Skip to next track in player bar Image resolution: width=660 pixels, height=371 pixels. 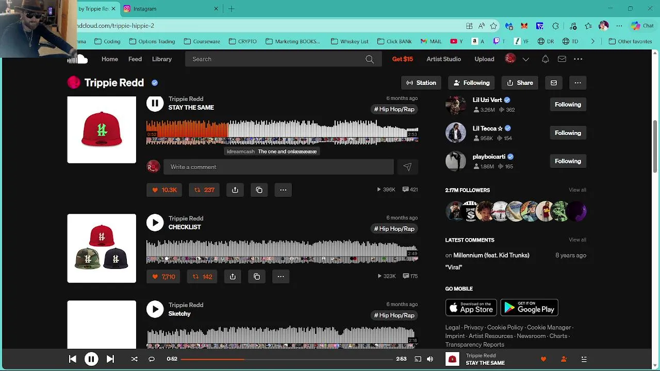[110, 359]
